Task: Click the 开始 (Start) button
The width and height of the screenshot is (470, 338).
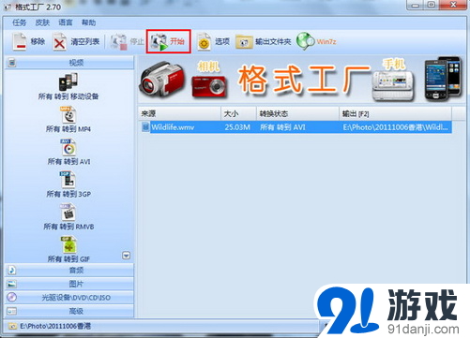Action: pyautogui.click(x=168, y=41)
